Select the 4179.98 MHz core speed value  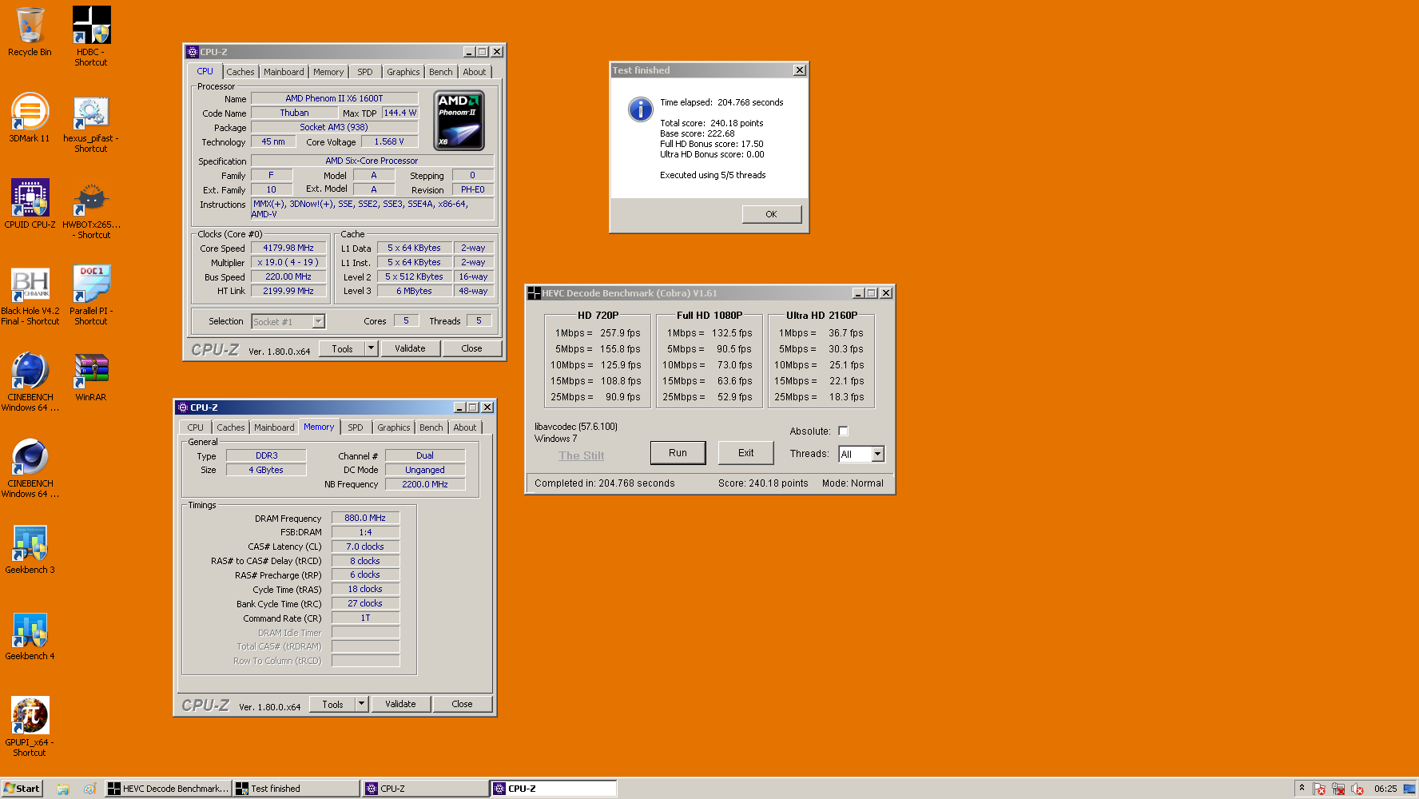[x=288, y=248]
